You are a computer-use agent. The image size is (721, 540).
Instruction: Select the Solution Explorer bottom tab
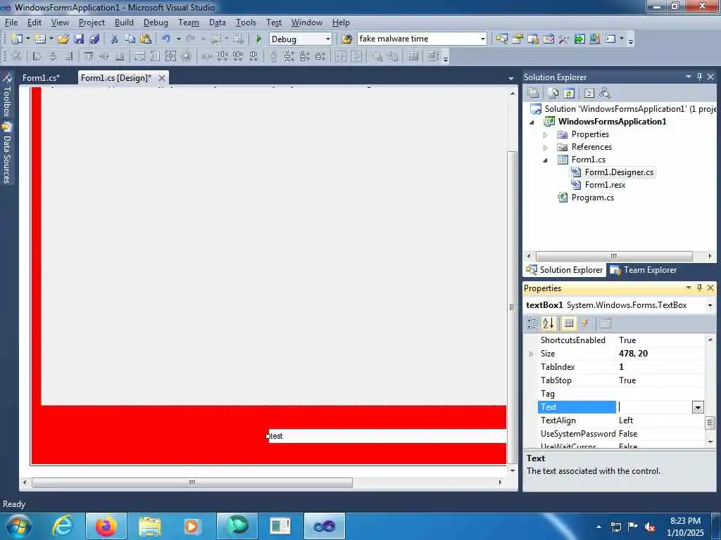click(x=565, y=270)
